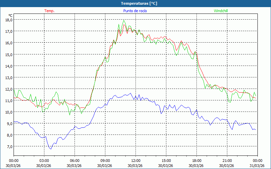Click the 13,0 value on the Y axis
The height and width of the screenshot is (169, 271).
pyautogui.click(x=9, y=77)
